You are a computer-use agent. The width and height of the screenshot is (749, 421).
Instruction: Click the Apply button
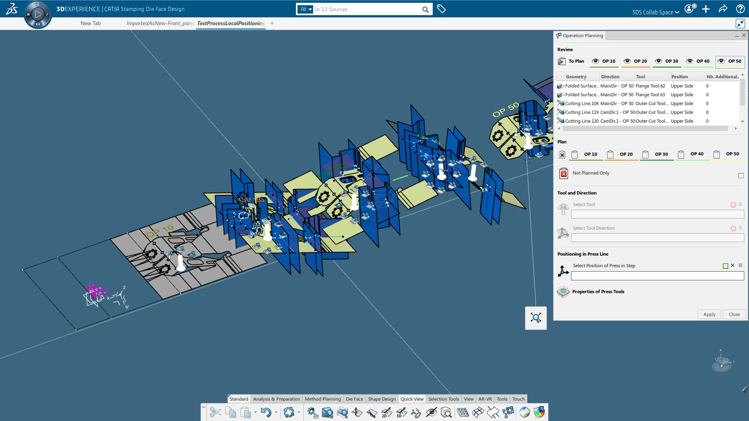coord(709,314)
